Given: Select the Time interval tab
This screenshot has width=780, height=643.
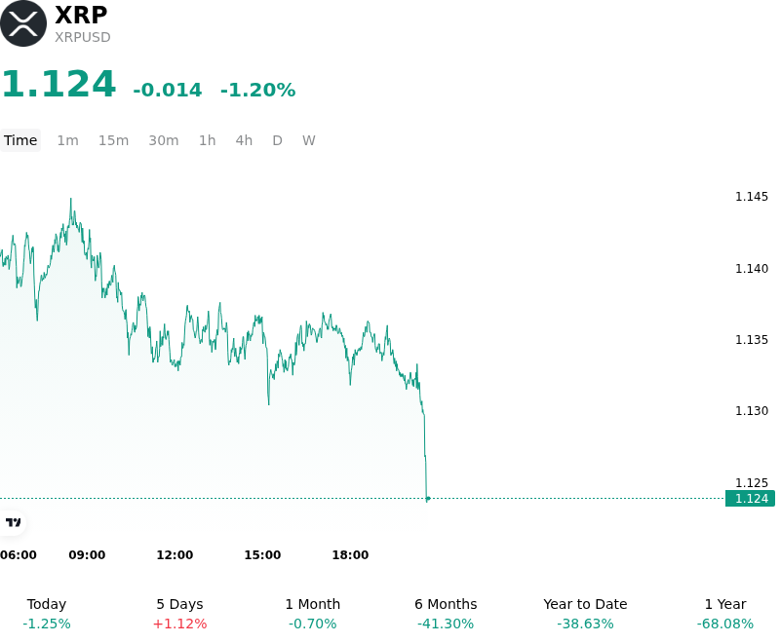Looking at the screenshot, I should 20,140.
